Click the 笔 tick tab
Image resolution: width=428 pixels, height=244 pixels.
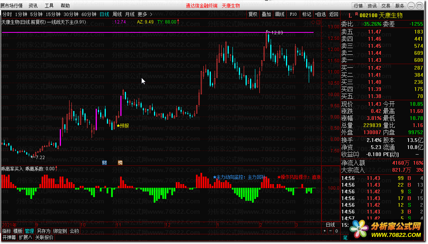click(345, 237)
